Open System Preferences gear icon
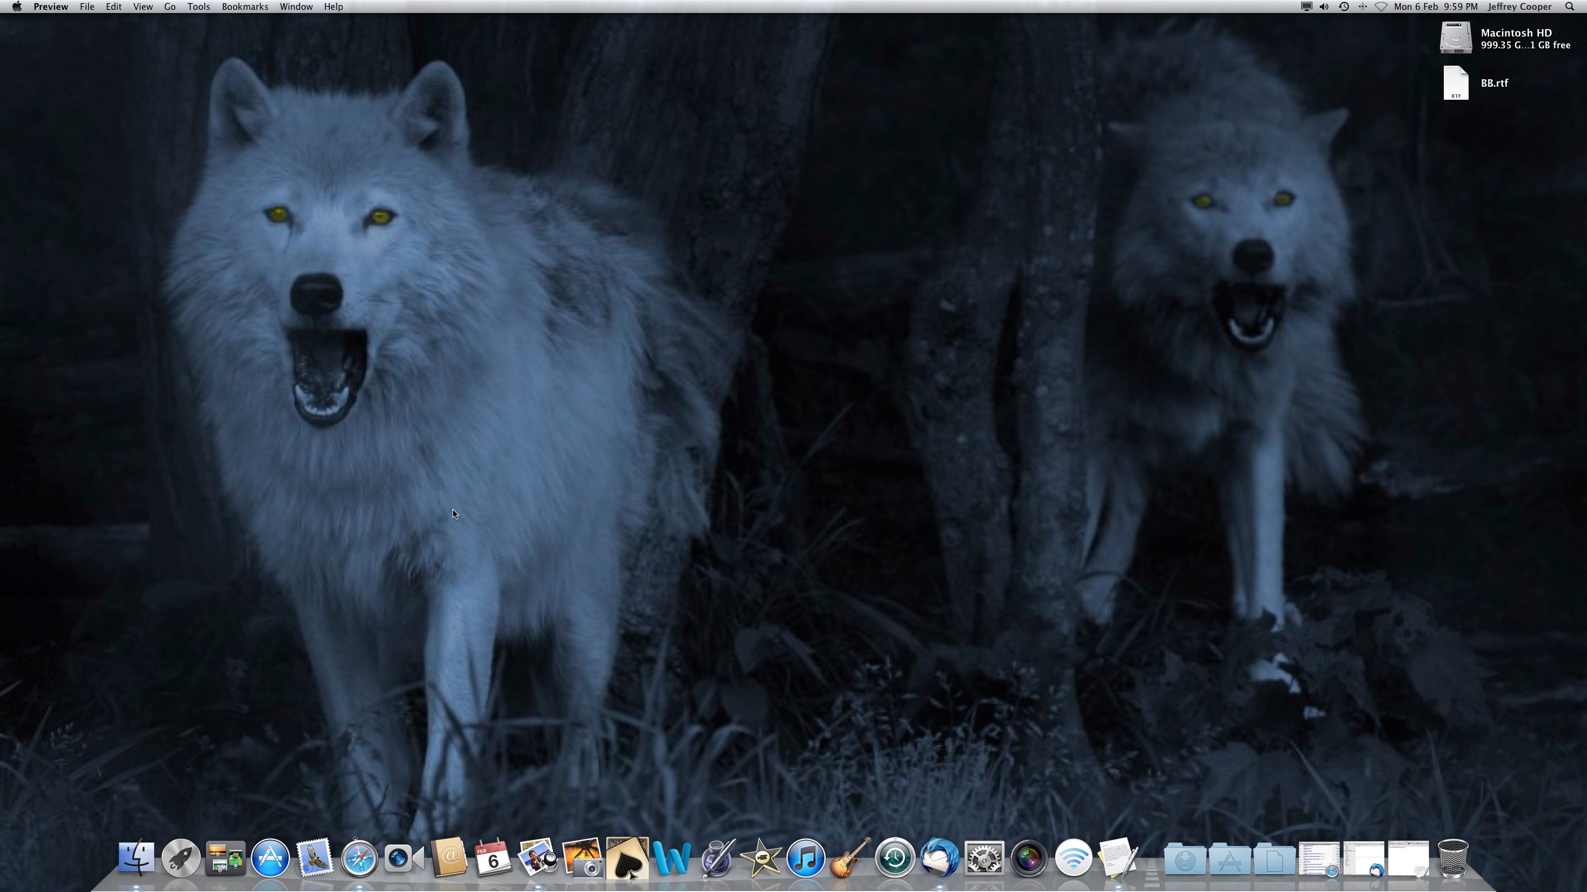1587x892 pixels. tap(984, 858)
